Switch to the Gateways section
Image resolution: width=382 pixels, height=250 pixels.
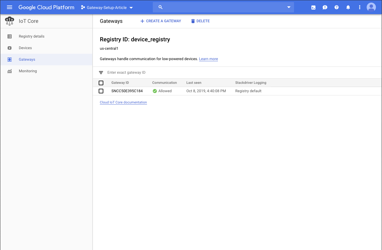[x=27, y=59]
